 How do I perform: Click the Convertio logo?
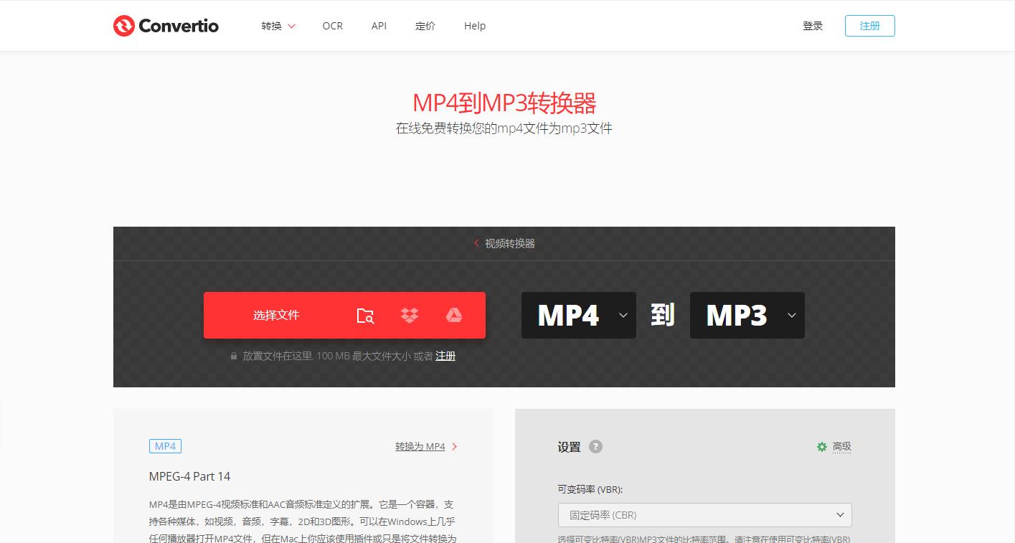tap(166, 26)
